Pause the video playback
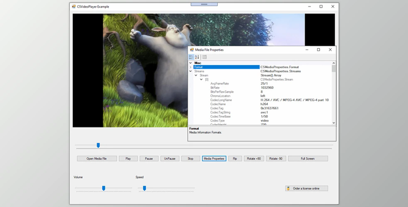 point(149,159)
